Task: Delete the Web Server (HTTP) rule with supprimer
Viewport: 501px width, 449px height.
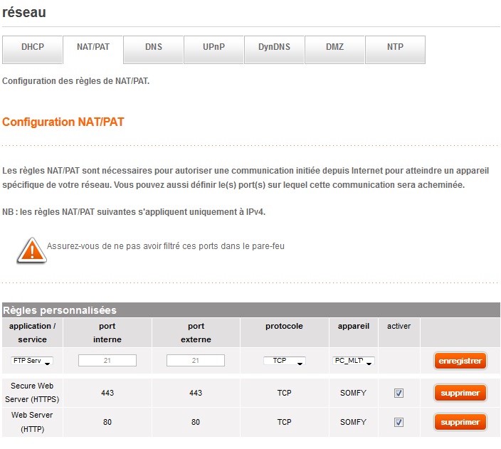Action: click(x=460, y=422)
